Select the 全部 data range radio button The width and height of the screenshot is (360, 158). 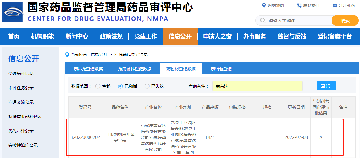tap(98, 86)
